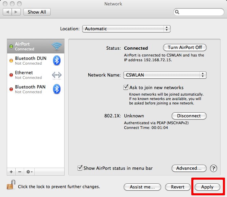This screenshot has height=197, width=227.
Task: Click in the search field
Action: (198, 12)
